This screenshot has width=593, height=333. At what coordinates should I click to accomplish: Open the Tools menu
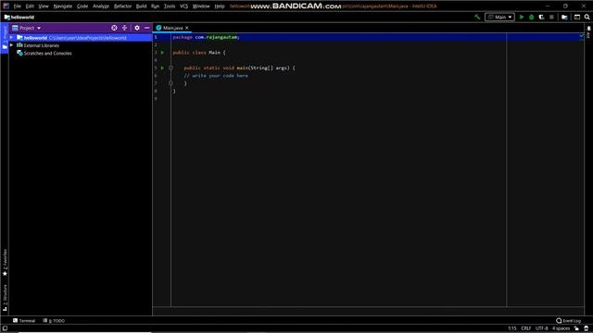click(x=170, y=6)
